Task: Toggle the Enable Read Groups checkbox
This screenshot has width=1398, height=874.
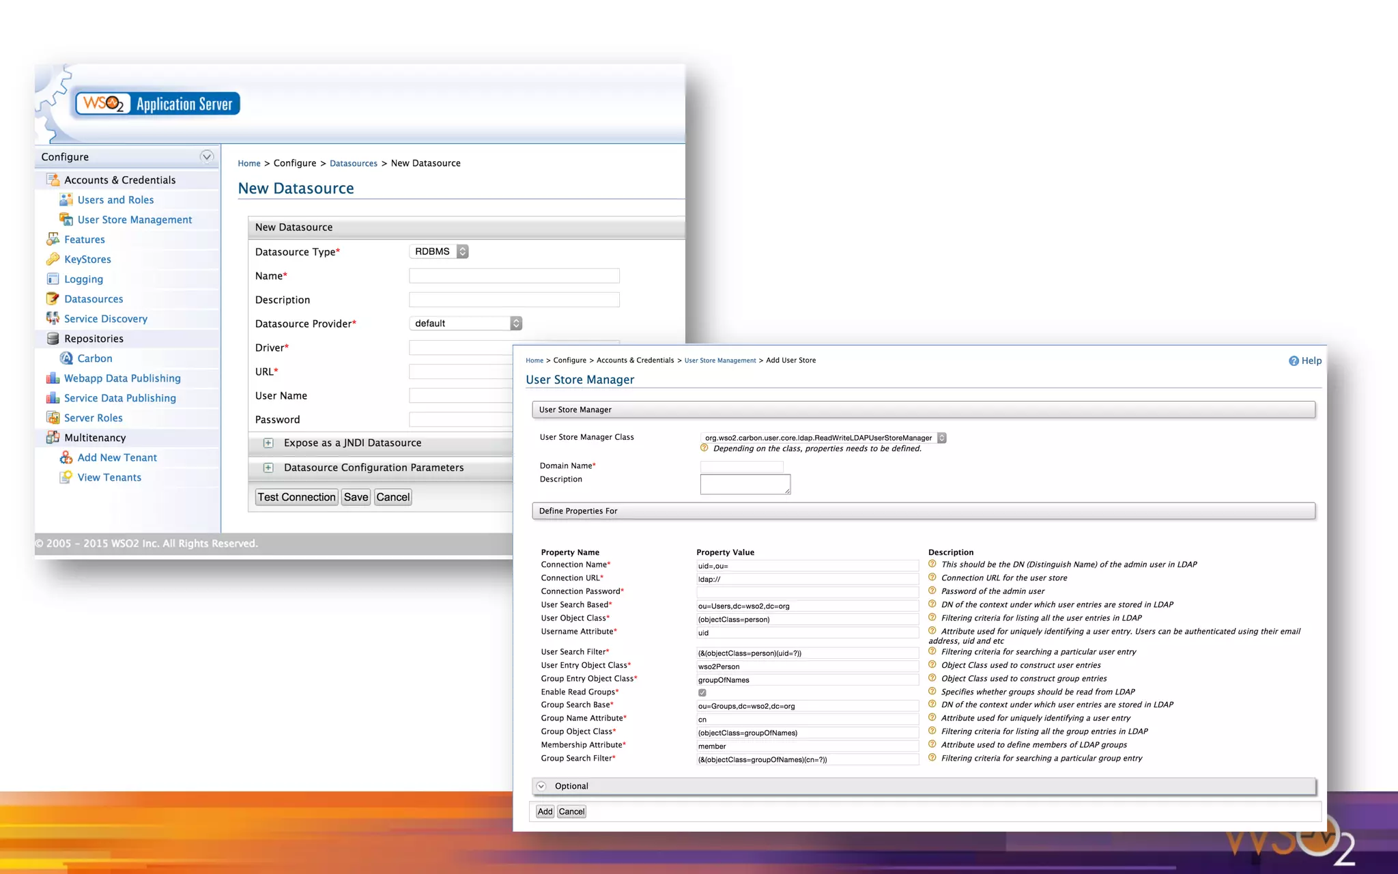Action: pos(702,692)
